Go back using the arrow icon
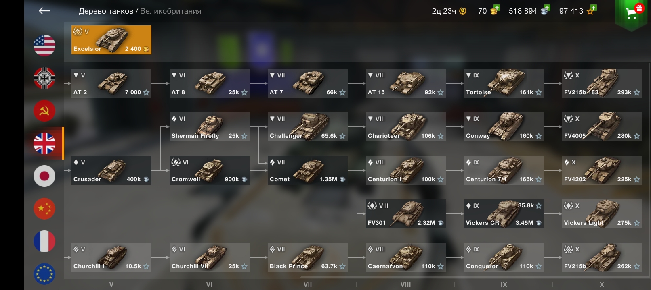The height and width of the screenshot is (290, 651). [44, 11]
